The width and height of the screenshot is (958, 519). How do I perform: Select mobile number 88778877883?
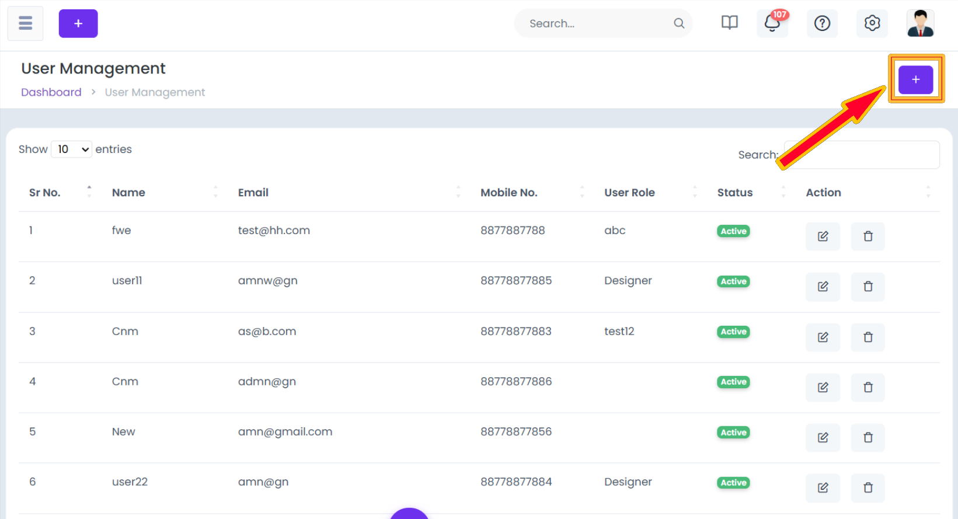coord(516,332)
